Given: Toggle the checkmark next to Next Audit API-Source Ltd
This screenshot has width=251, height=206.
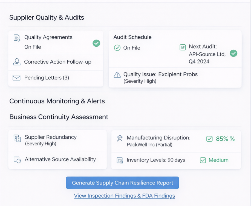Looking at the screenshot, I should click(233, 53).
